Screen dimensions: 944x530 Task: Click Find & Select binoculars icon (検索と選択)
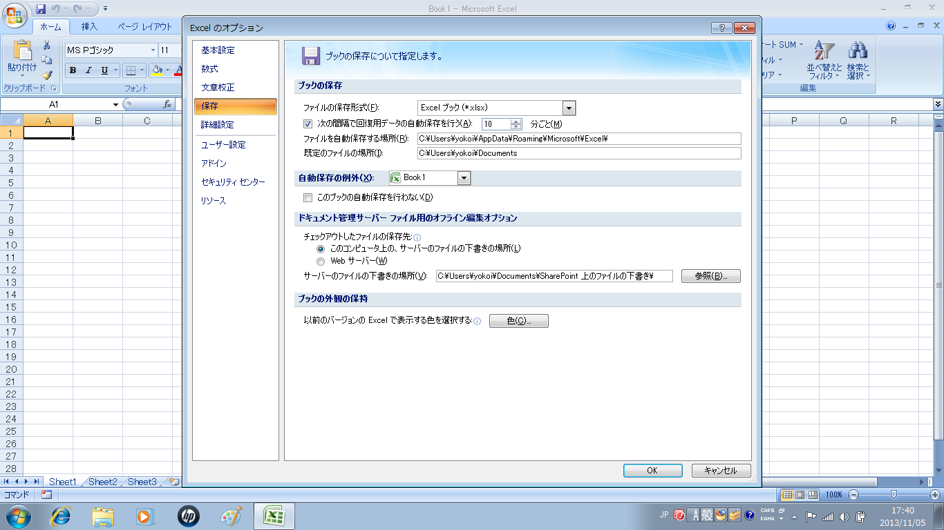click(858, 61)
